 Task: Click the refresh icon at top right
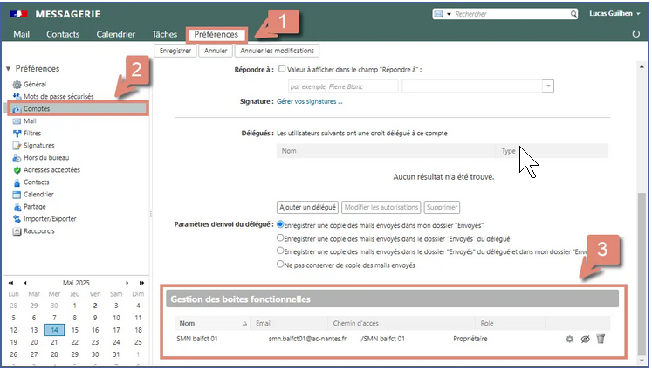[636, 34]
